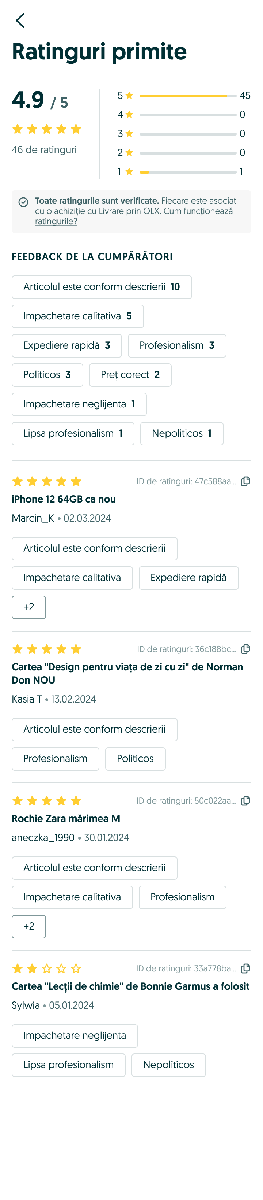Open 'iPhone 12 64GB ca nou' listing title
The image size is (263, 1200).
click(x=64, y=499)
